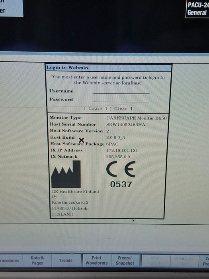Click the 'Host Build' label

tap(63, 137)
